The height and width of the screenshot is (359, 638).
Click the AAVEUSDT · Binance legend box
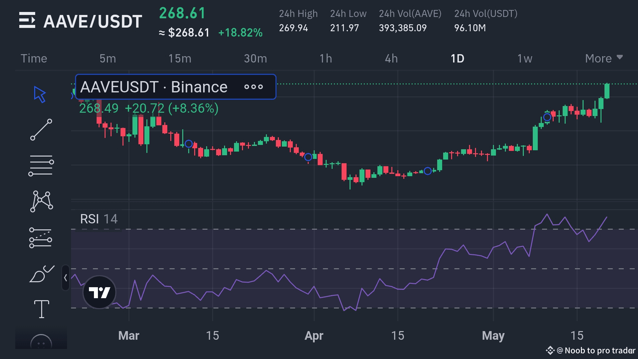coord(154,87)
